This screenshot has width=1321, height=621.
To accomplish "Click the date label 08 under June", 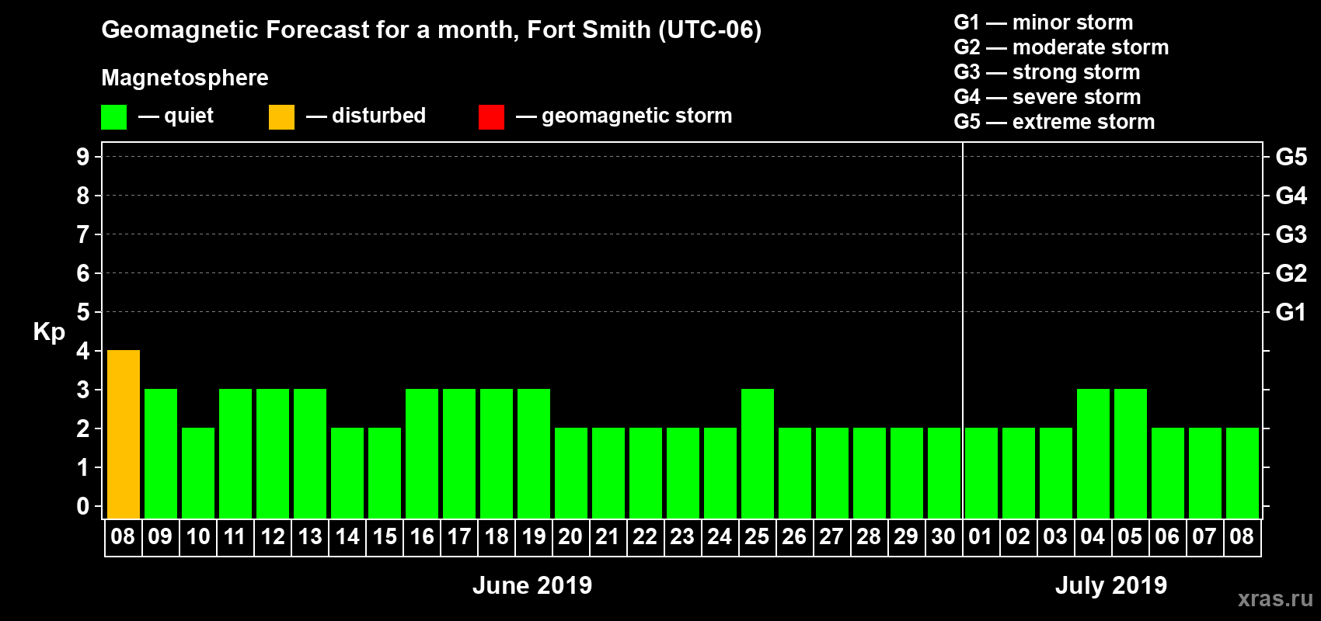I will (x=123, y=536).
